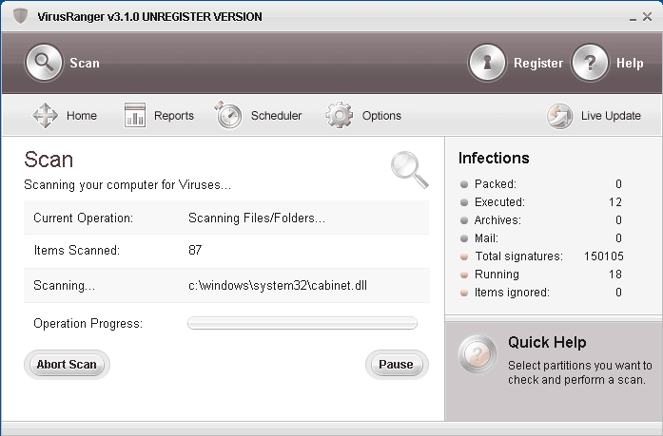Select the Reports menu label
Screen dimensions: 663x436
click(174, 116)
